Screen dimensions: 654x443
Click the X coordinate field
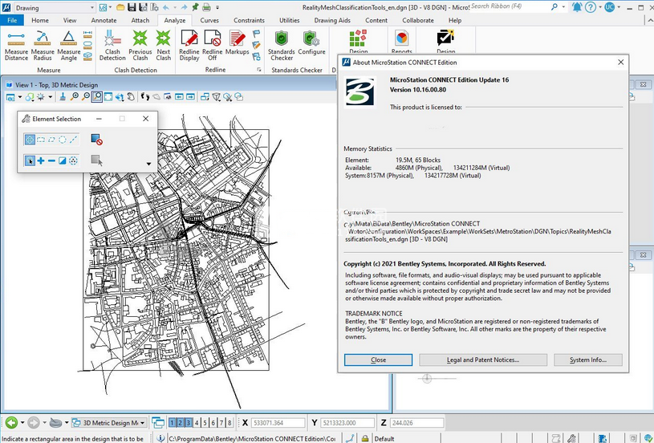278,423
